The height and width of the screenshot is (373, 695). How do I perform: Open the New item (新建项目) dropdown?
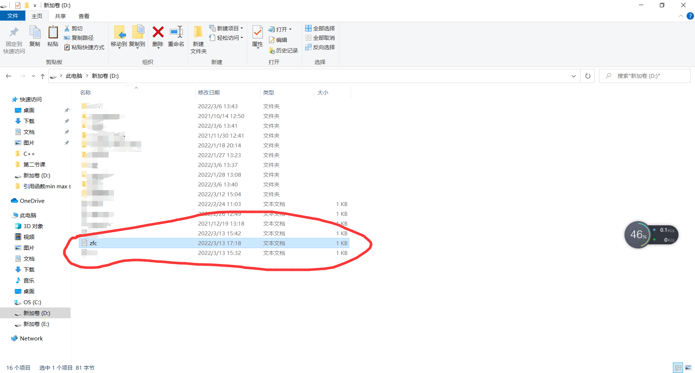point(226,28)
